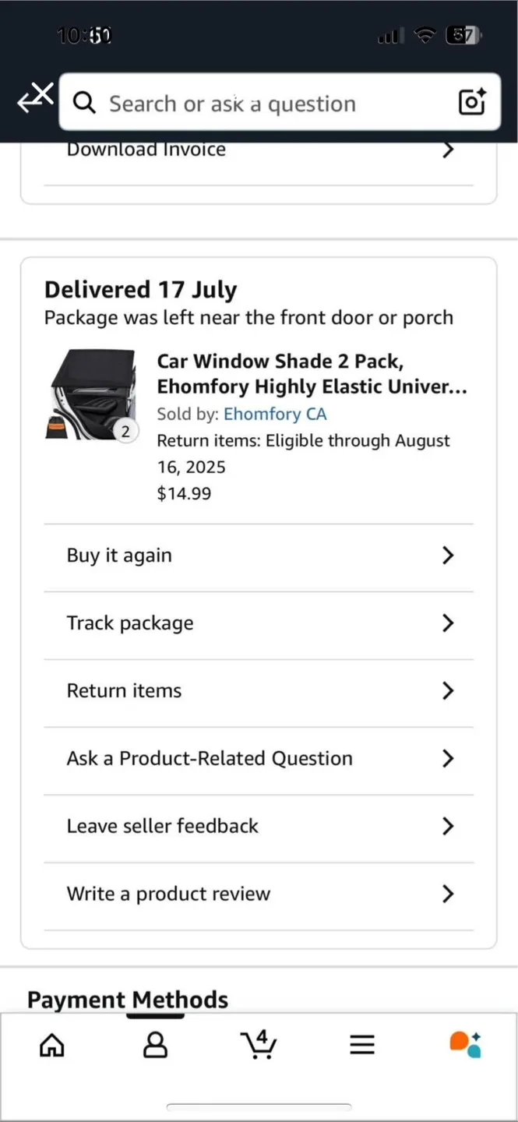Open the Rufus AI assistant icon
The image size is (518, 1122).
point(465,1044)
